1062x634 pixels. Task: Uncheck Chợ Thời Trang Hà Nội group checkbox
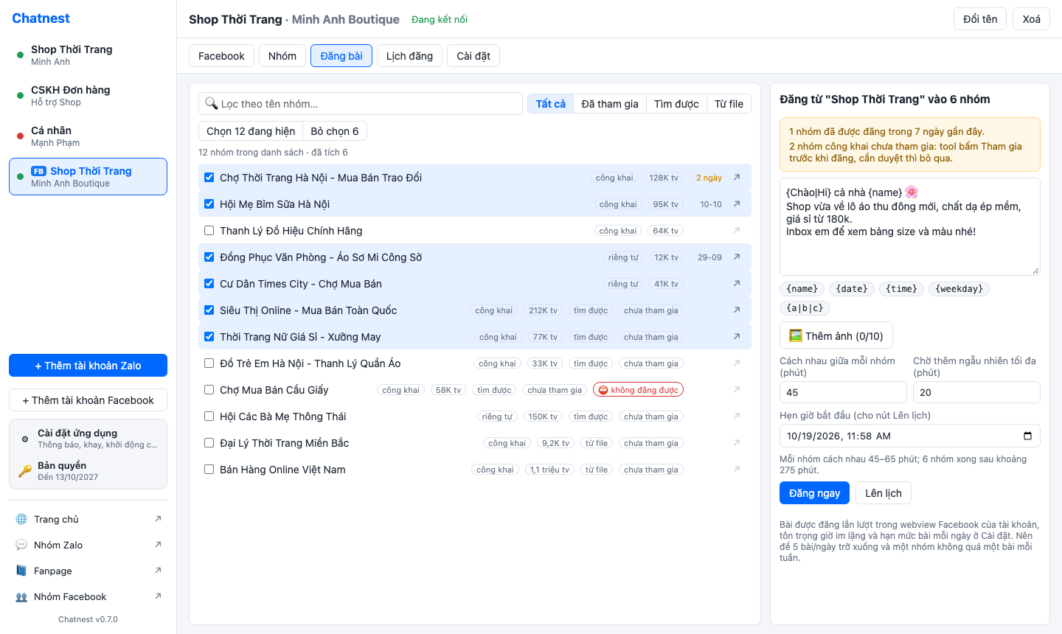pyautogui.click(x=209, y=178)
